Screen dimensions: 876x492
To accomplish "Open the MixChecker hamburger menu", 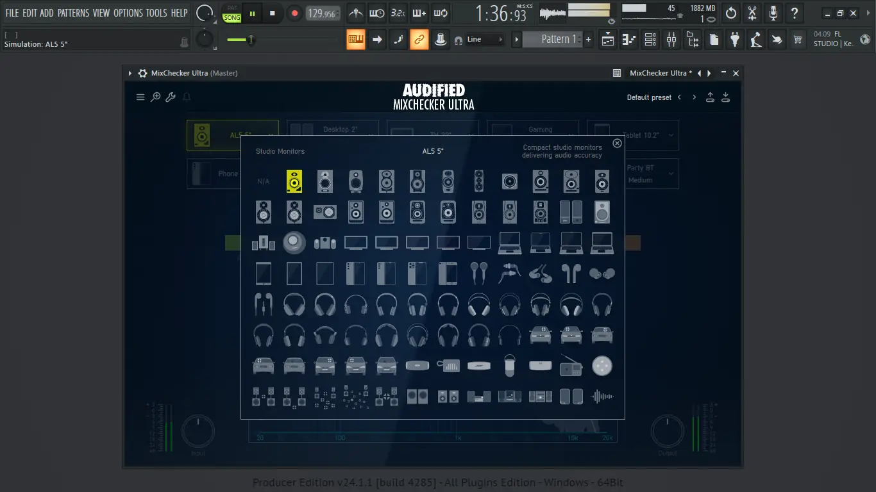I will [x=140, y=97].
